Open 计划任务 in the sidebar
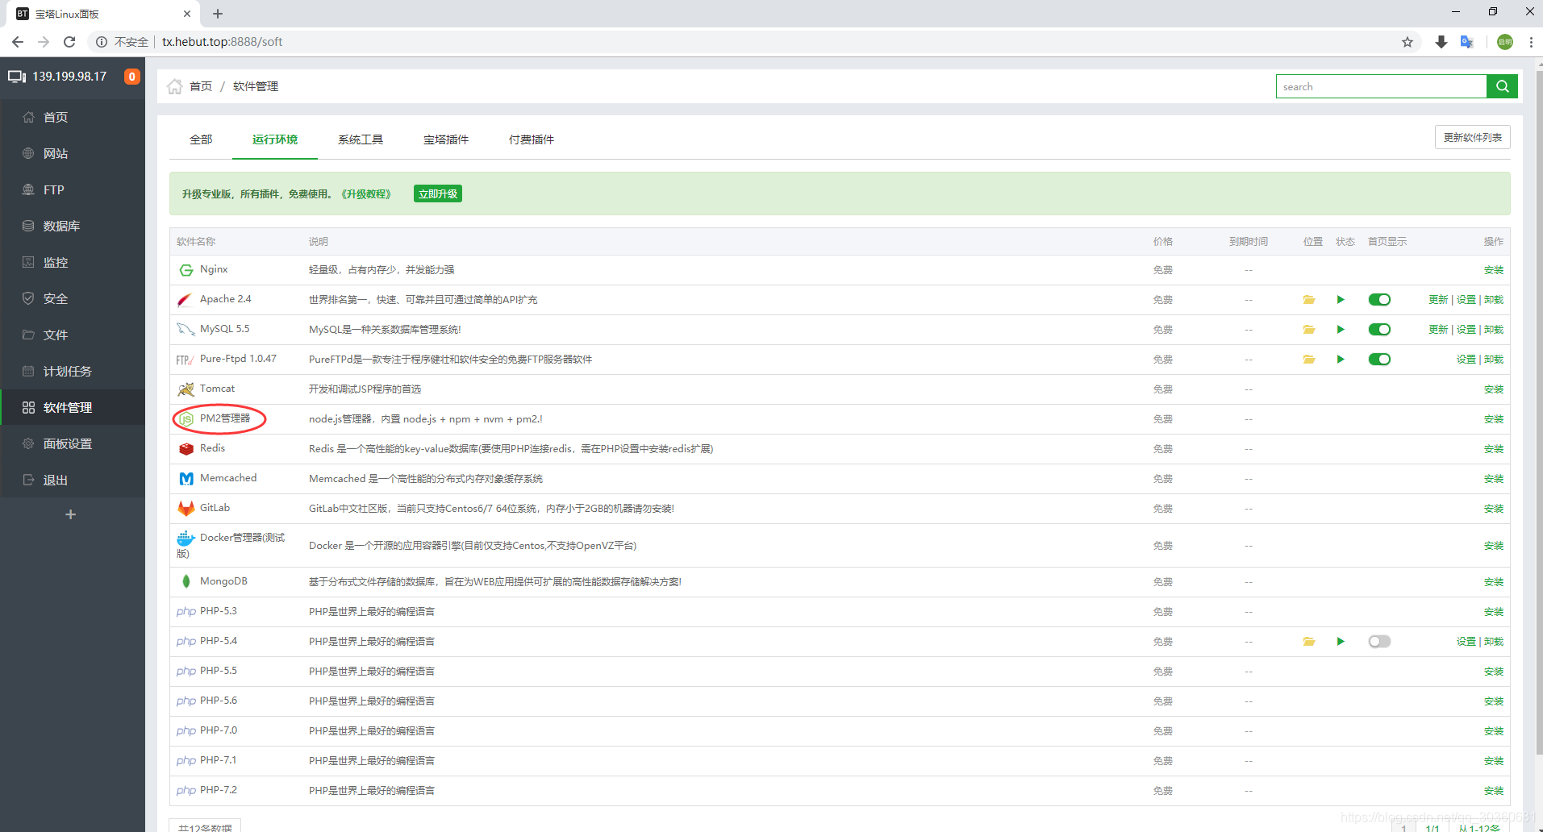Screen dimensions: 1543x832 point(73,372)
